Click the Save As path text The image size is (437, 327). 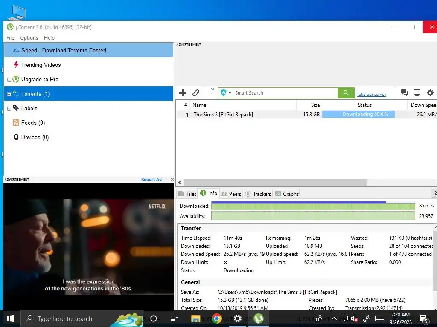click(x=277, y=292)
